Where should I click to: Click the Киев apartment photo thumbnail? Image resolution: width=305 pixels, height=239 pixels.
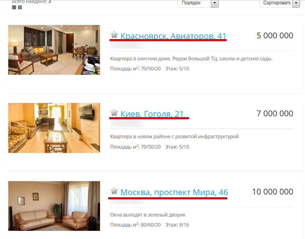[54, 128]
